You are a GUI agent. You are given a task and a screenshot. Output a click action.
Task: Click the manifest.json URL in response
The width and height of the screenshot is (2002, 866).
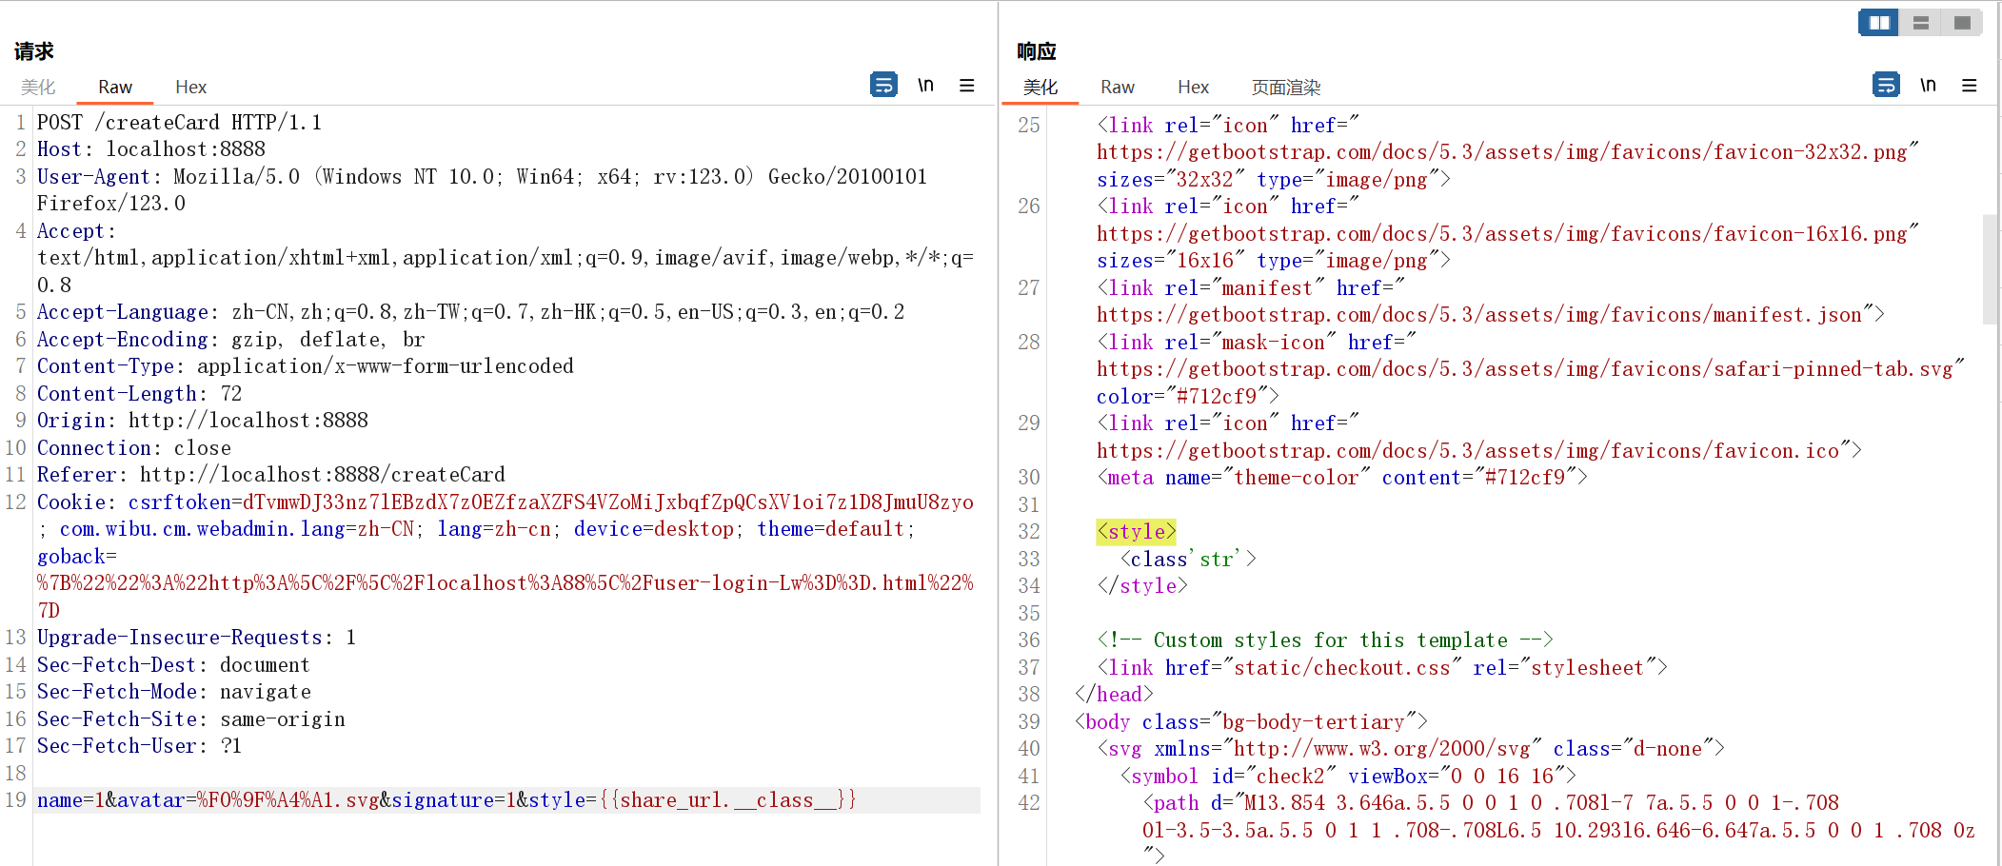point(1479,314)
